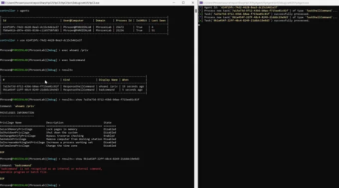Click the 'SeTimeZonePrivilege' row
This screenshot has width=339, height=188.
click(x=58, y=146)
